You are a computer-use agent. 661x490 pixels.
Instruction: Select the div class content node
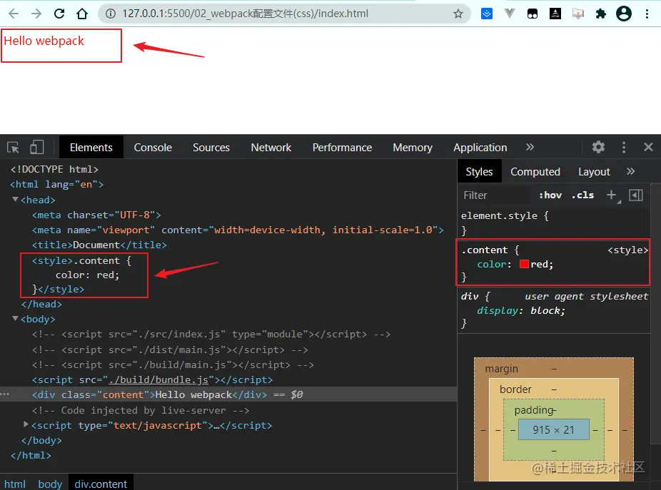point(149,394)
